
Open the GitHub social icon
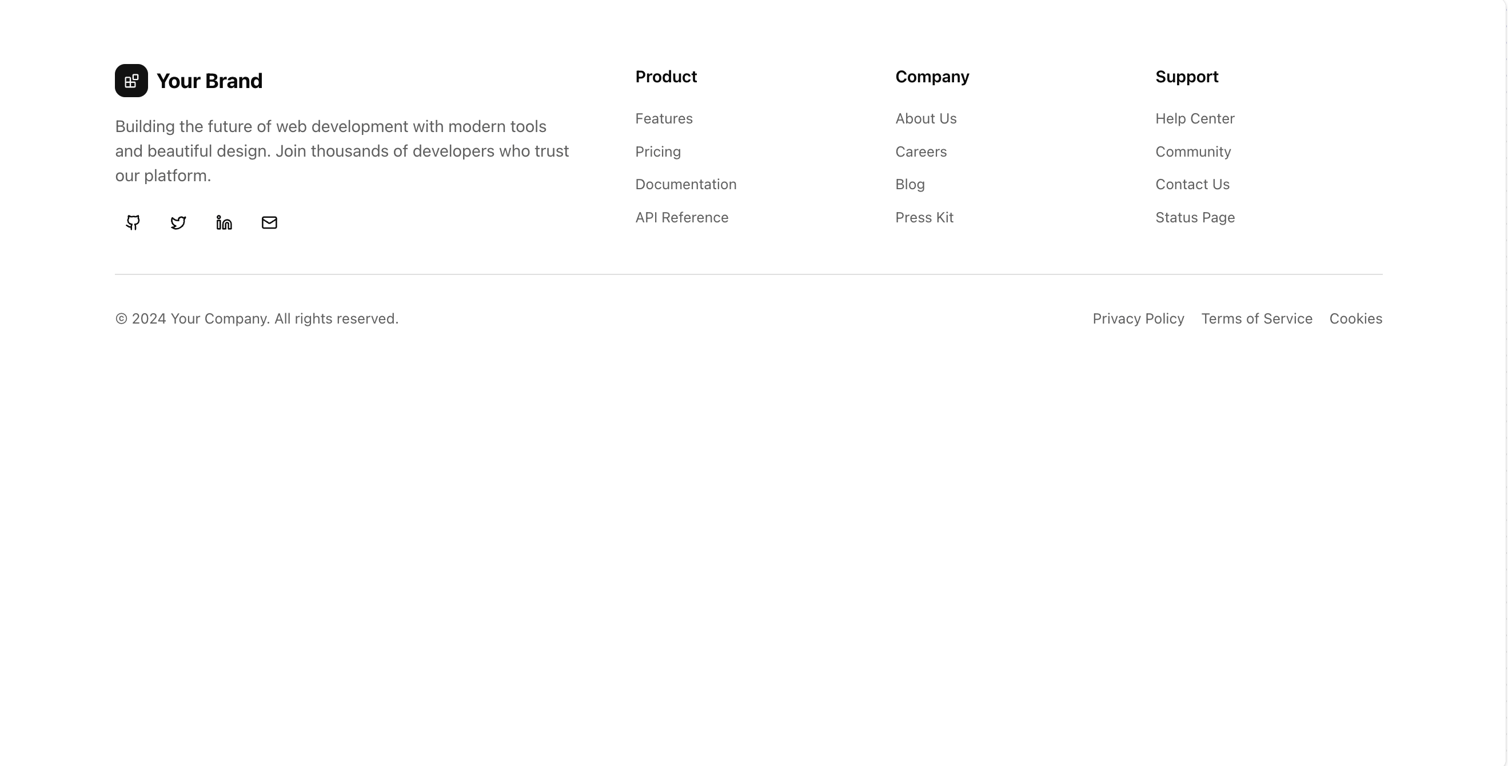pyautogui.click(x=133, y=222)
